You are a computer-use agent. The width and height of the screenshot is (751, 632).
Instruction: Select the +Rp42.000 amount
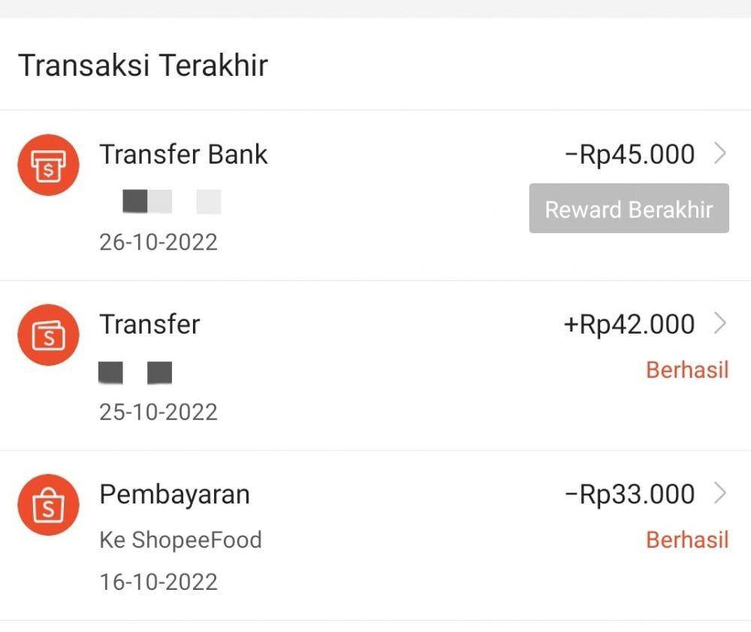click(629, 324)
